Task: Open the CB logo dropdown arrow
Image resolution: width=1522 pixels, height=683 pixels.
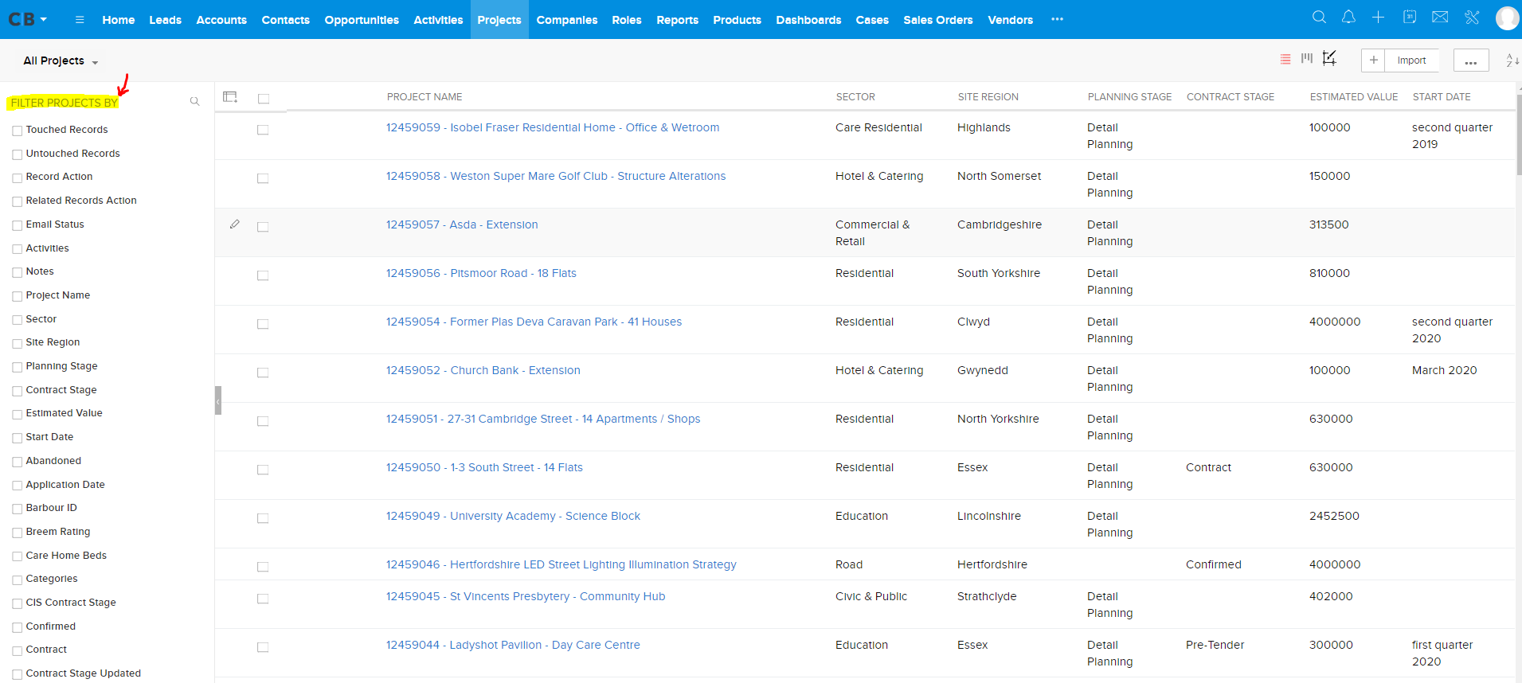Action: pyautogui.click(x=44, y=19)
